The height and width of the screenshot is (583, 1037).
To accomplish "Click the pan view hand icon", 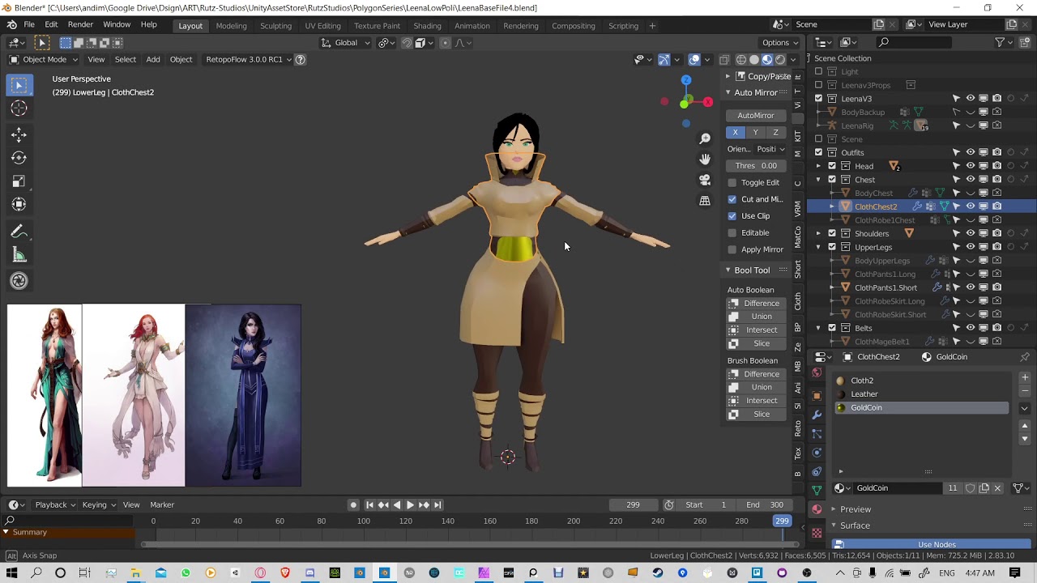I will click(705, 159).
